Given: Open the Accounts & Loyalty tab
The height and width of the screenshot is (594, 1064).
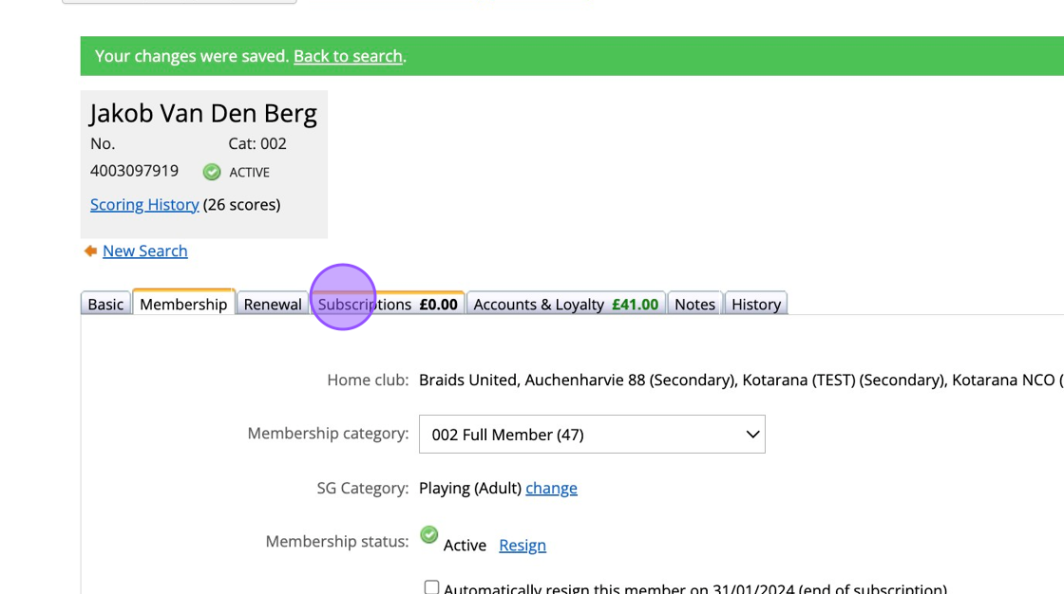Looking at the screenshot, I should [565, 305].
